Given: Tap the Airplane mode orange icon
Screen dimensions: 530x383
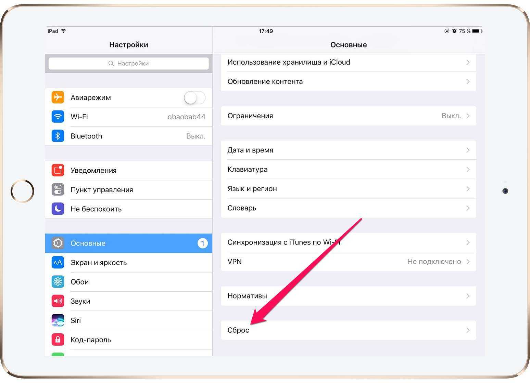Looking at the screenshot, I should (58, 97).
